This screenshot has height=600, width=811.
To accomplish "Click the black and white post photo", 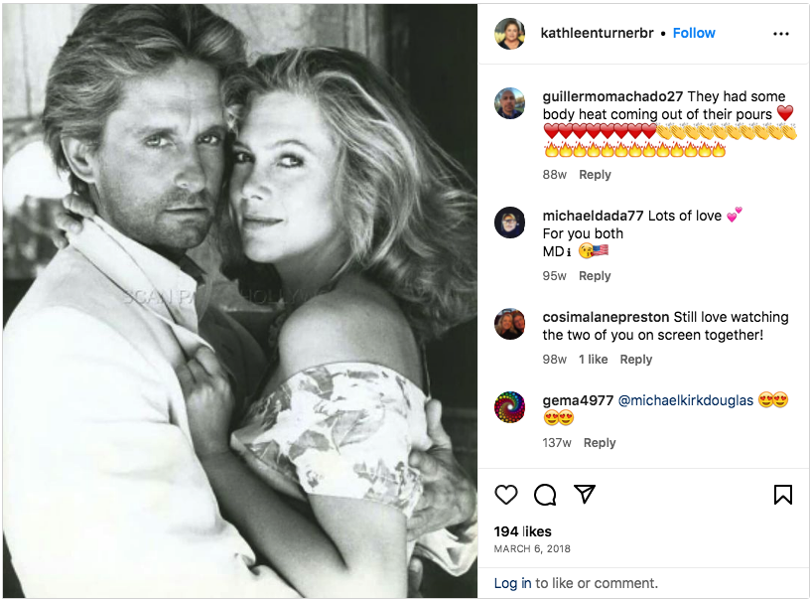I will (x=240, y=300).
